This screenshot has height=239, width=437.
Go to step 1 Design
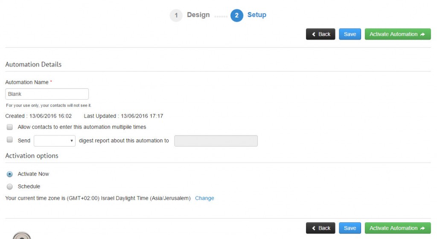click(x=198, y=15)
